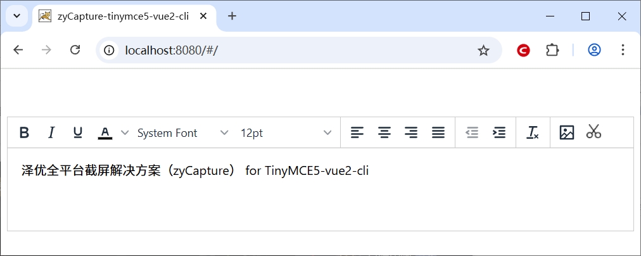The width and height of the screenshot is (641, 256).
Task: Toggle bold formatting in editor
Action: pyautogui.click(x=24, y=132)
